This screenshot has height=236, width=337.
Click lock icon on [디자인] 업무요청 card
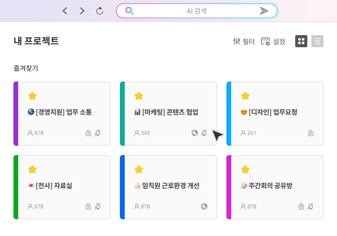tap(311, 133)
